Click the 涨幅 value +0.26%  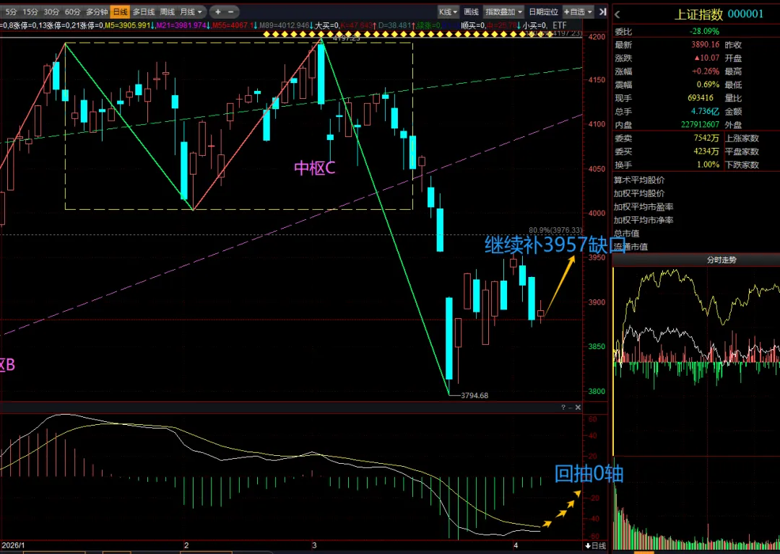(706, 71)
